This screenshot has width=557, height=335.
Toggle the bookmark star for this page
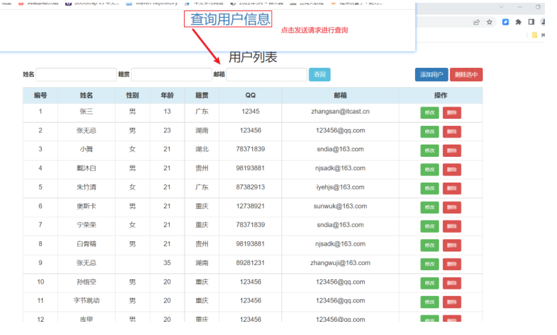click(490, 22)
